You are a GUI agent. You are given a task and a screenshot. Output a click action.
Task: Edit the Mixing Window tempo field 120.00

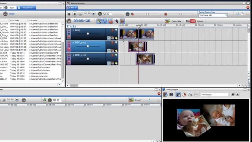(x=107, y=14)
